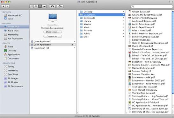Collapse the DEVICES section
The height and width of the screenshot is (118, 174).
click(x=2, y=12)
